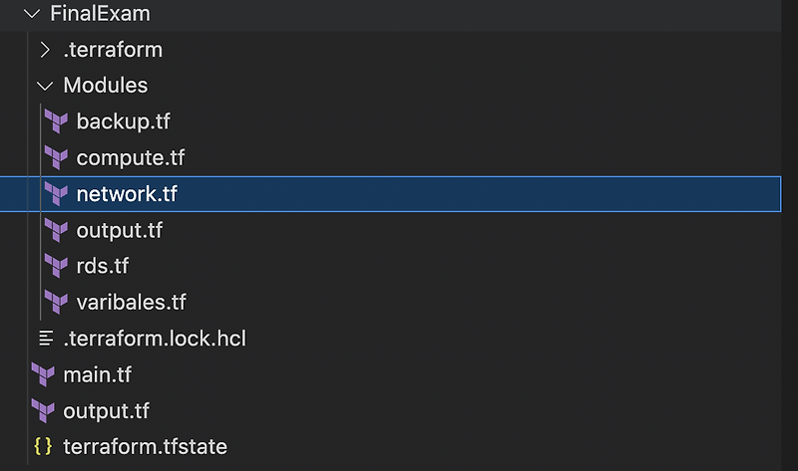The image size is (798, 471).
Task: Click Terraform icon next to compute.tf
Action: 56,157
